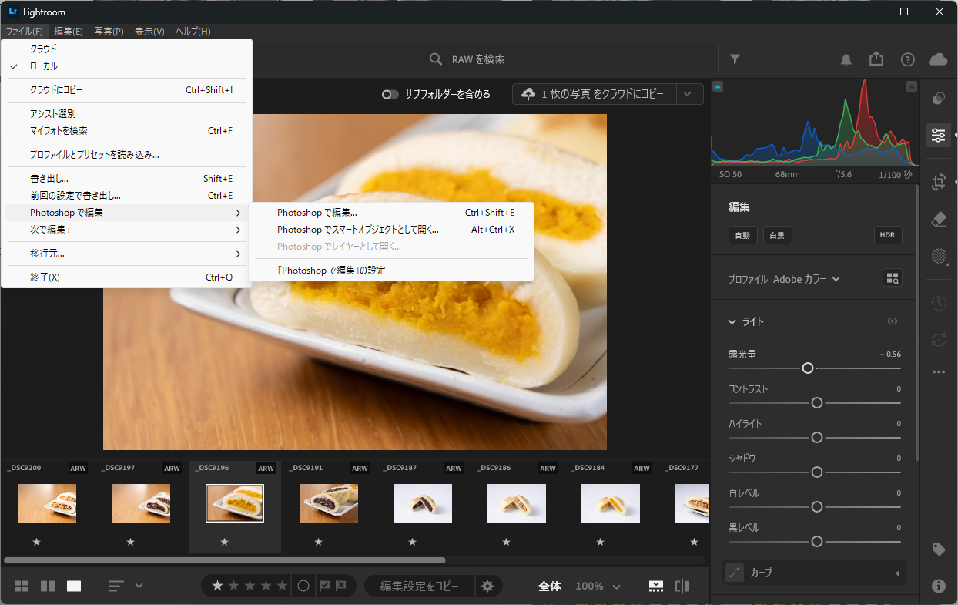The image size is (958, 605).
Task: Open 移行元 submenu
Action: click(x=127, y=254)
